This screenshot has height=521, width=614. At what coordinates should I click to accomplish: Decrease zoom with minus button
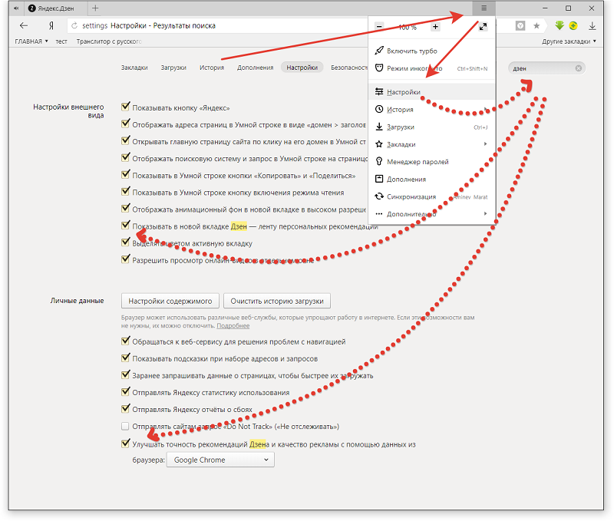click(378, 27)
